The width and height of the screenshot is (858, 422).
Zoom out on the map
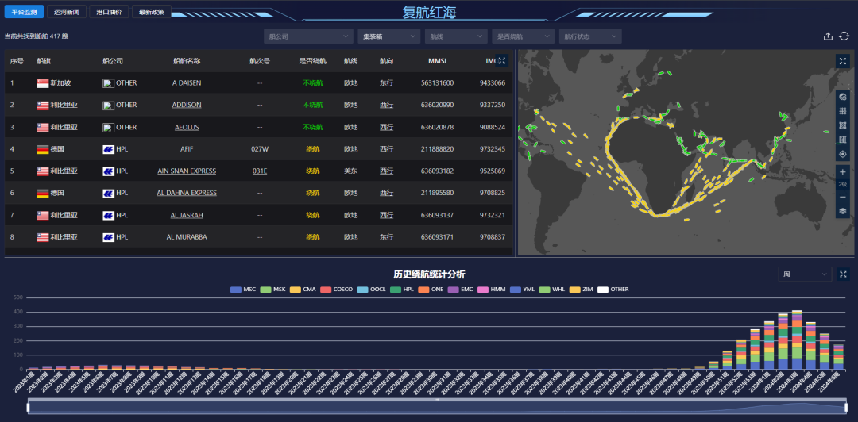tap(843, 198)
